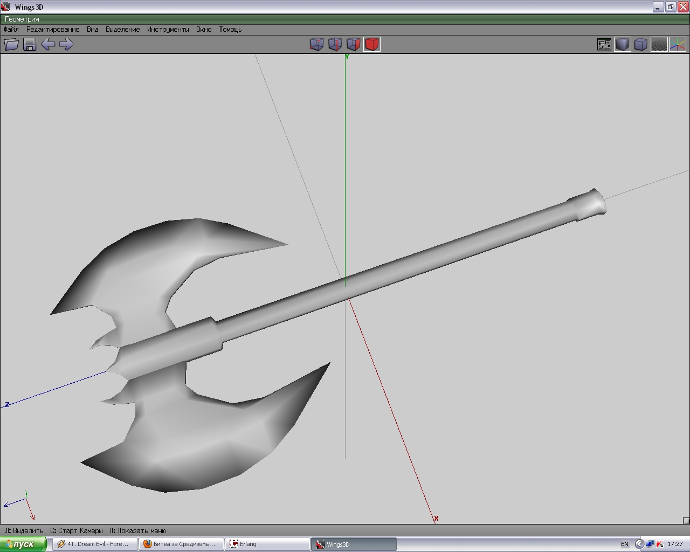Click the Геометрия window title bar
690x552 pixels.
tap(345, 19)
